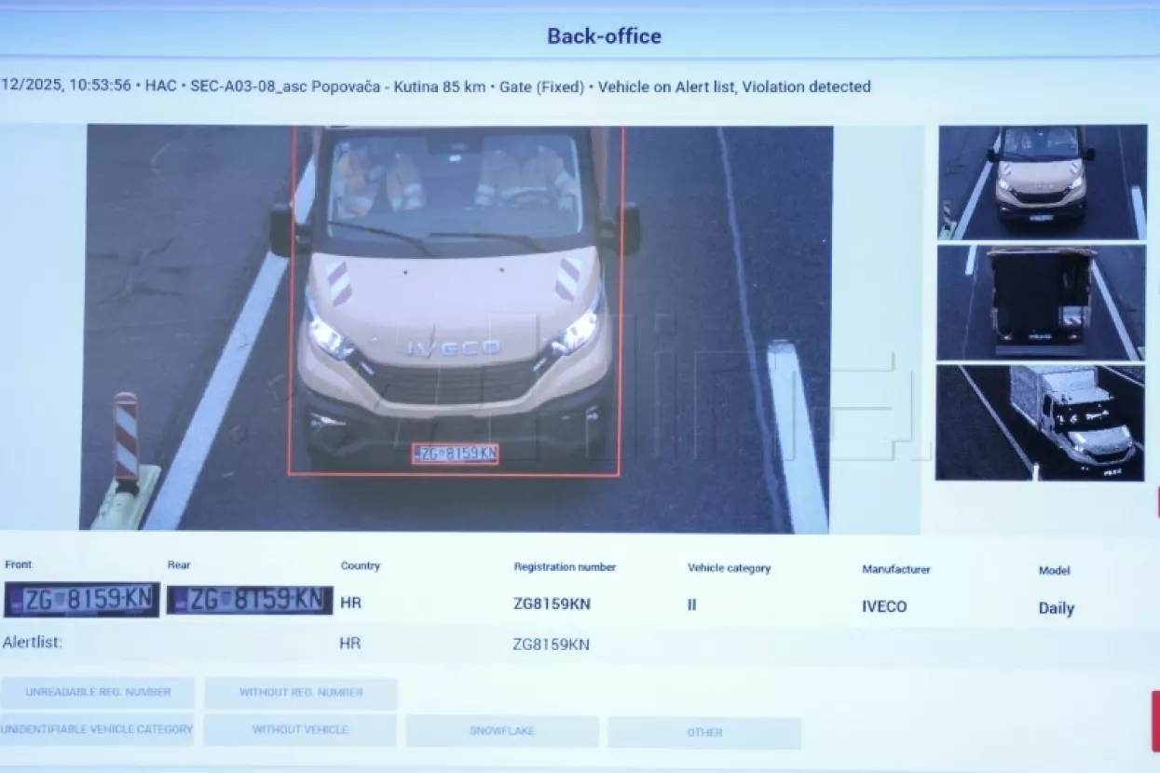Open the rear-view thumbnail of the truck
Screen dimensions: 1160x773
click(x=1041, y=302)
